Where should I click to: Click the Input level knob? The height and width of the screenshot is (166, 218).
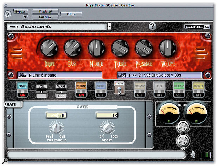tap(183, 141)
